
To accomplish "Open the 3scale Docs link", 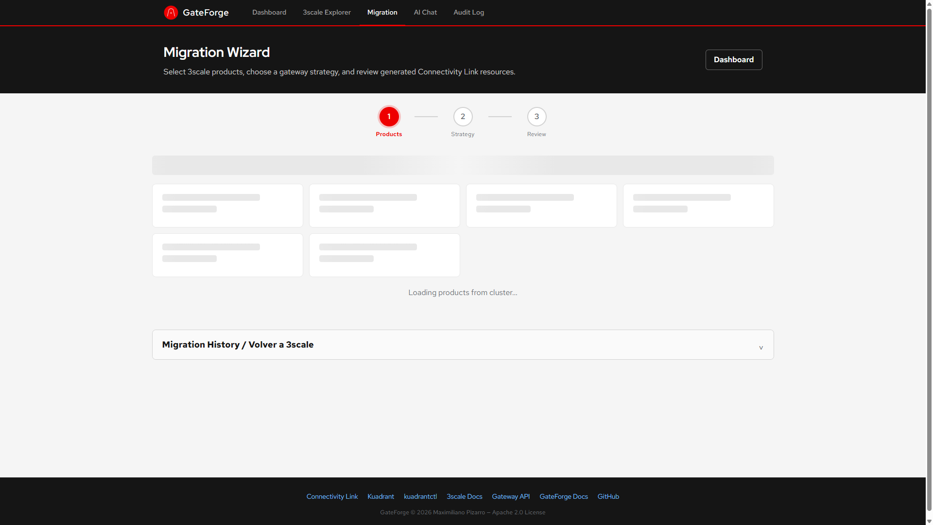I will coord(464,496).
